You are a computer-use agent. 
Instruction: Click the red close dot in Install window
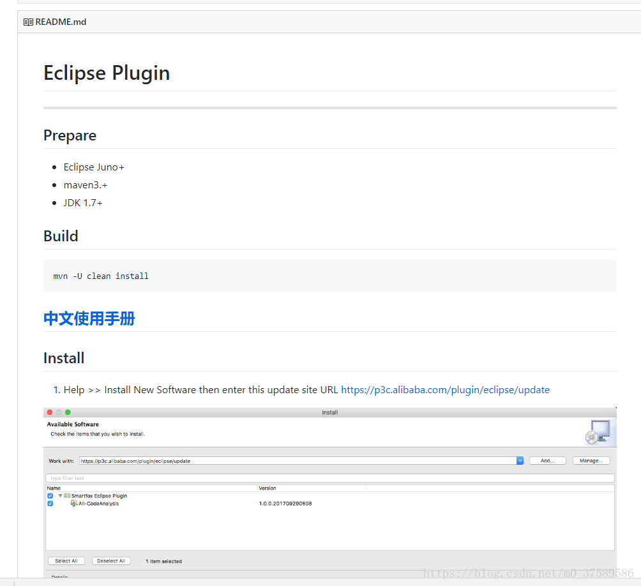pos(50,412)
